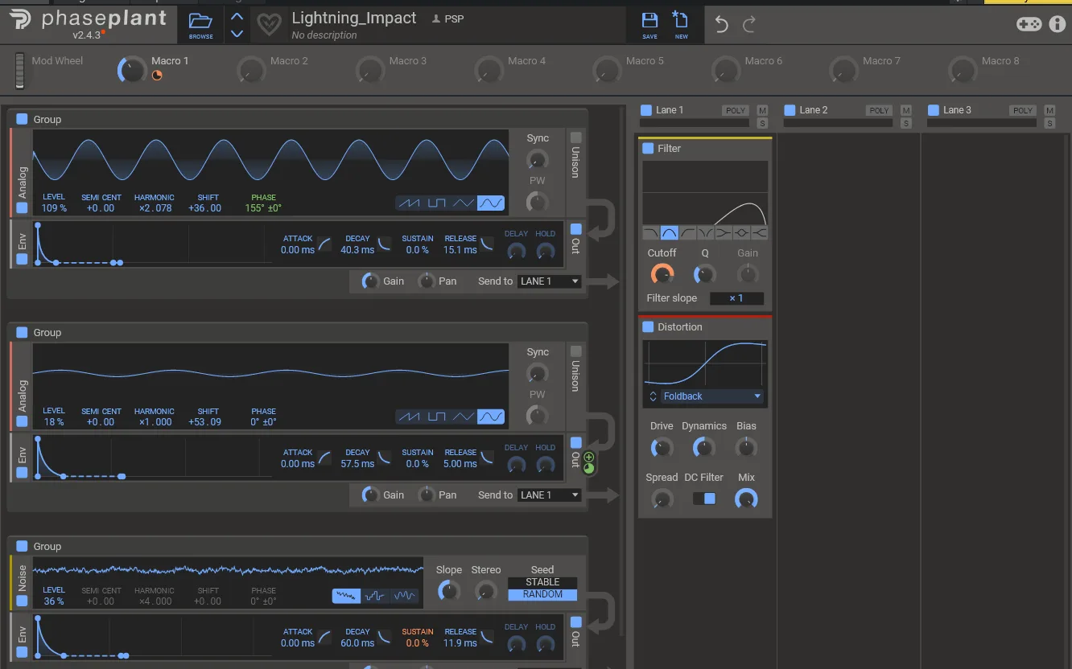This screenshot has height=669, width=1072.
Task: Click the green plus icon beside second Out
Action: [x=588, y=458]
